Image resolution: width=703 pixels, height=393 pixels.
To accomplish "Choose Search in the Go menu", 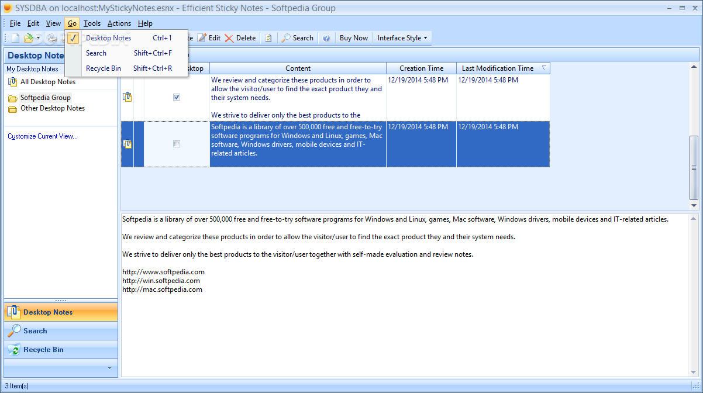I will (x=126, y=53).
